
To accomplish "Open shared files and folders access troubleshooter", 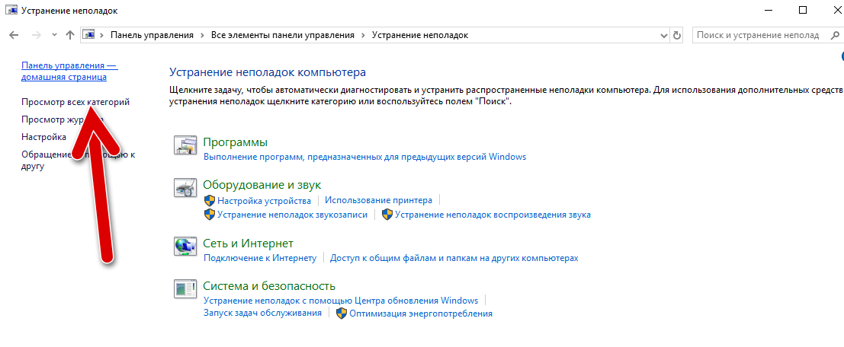I will click(x=454, y=258).
